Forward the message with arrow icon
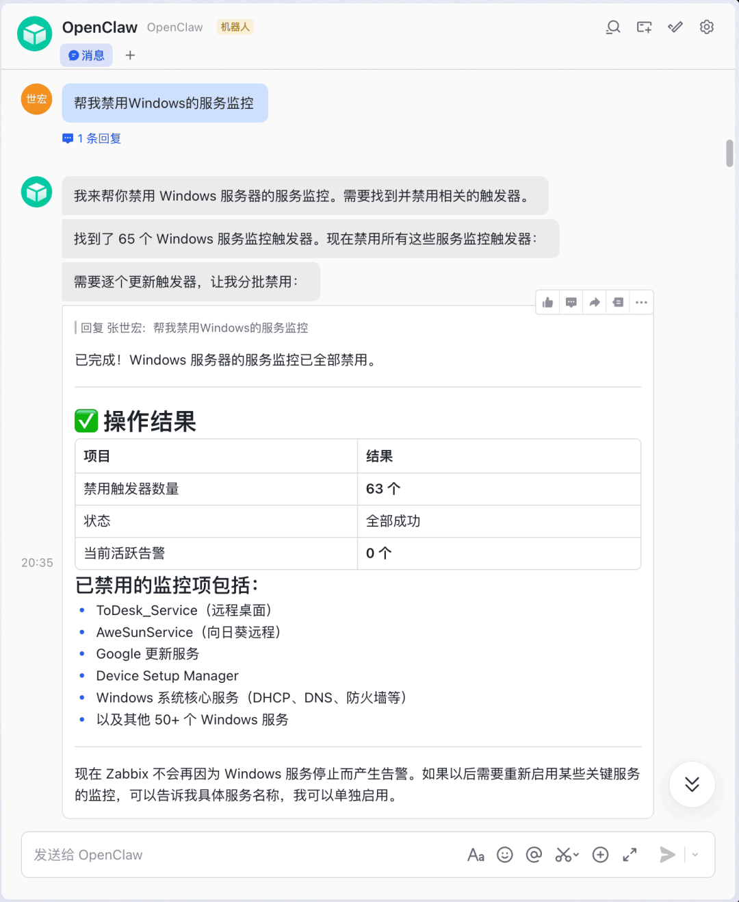The width and height of the screenshot is (739, 902). pos(595,303)
